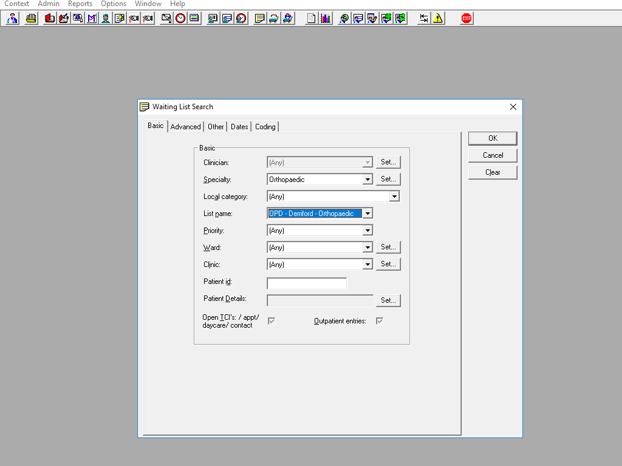Click the Clear button
Screen dimensions: 622x466
pyautogui.click(x=493, y=172)
